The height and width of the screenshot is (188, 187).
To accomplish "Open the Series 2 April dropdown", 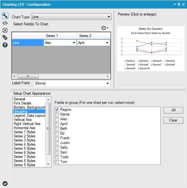I will pos(93,43).
